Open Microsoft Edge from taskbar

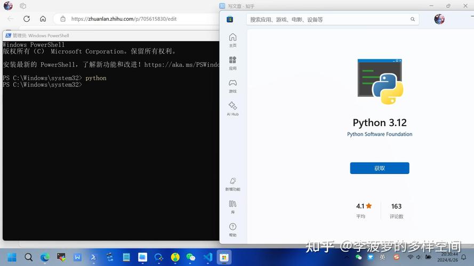tap(45, 257)
